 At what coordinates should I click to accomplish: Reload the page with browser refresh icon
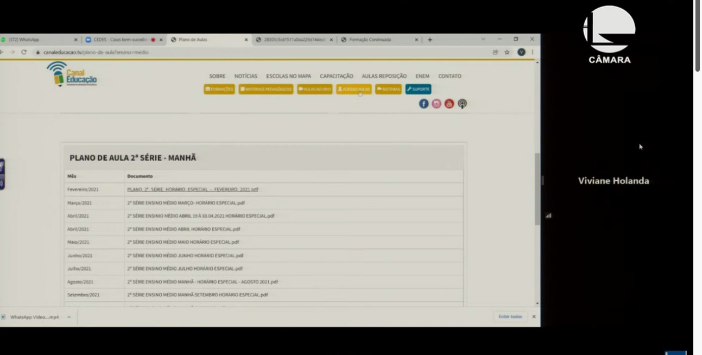pos(24,52)
